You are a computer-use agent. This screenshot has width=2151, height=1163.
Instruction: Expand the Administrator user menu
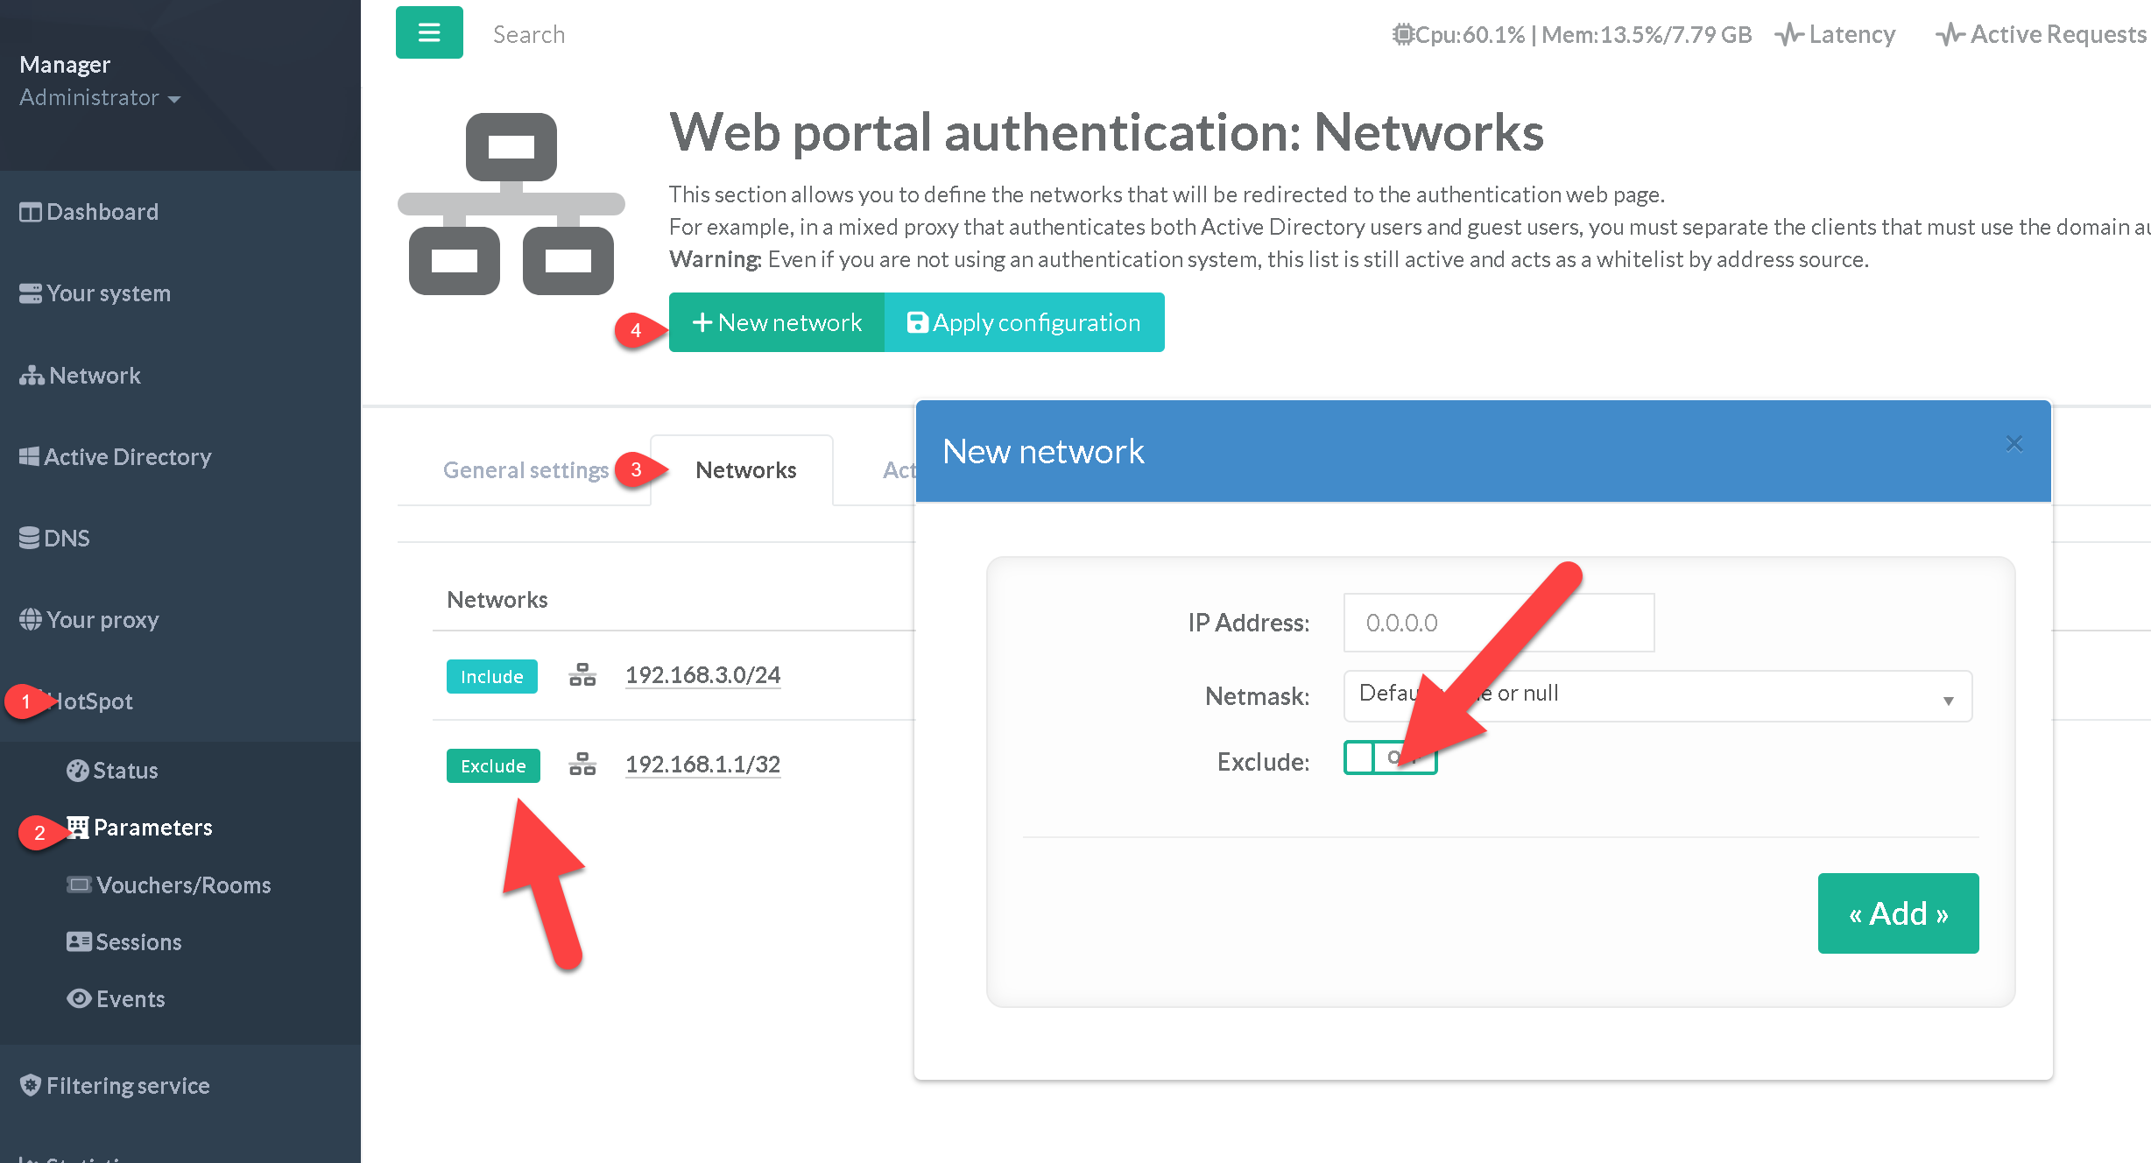(100, 97)
